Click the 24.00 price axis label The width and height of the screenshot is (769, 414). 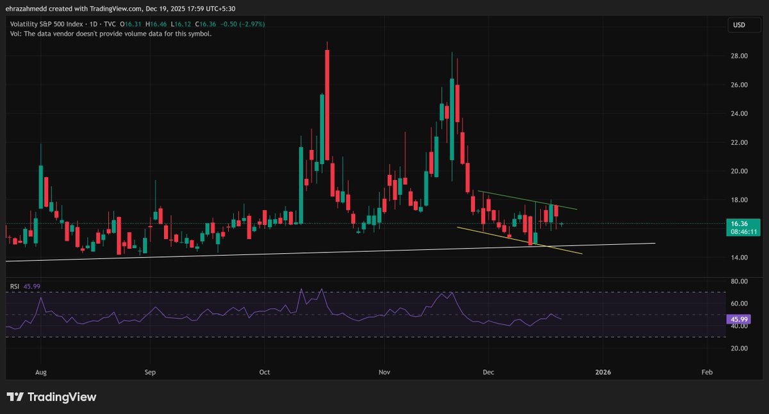click(740, 113)
